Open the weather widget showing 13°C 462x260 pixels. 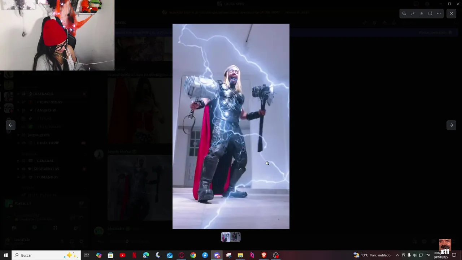[x=372, y=255]
